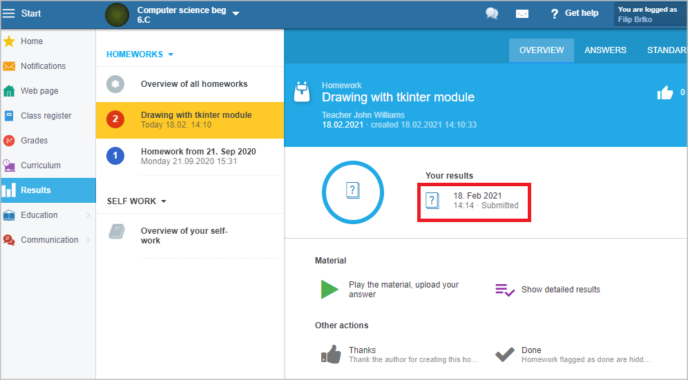
Task: Click the Results bar chart icon
Action: [x=9, y=190]
